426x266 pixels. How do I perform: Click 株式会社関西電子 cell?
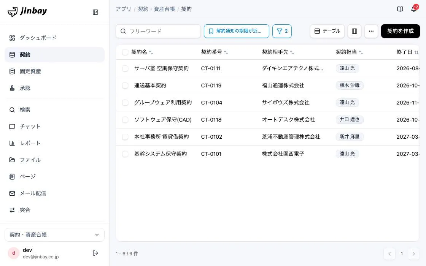point(283,154)
